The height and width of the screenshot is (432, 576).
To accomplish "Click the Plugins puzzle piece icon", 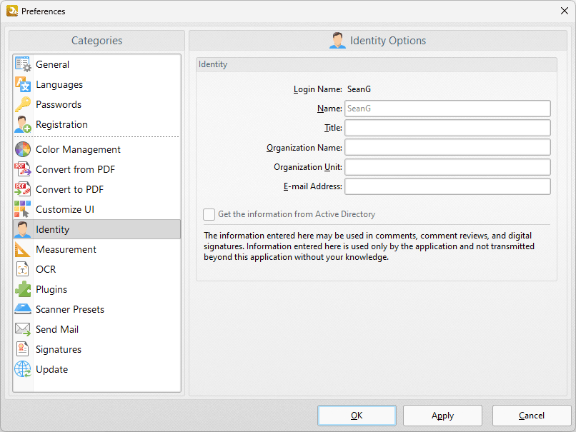I will pyautogui.click(x=23, y=289).
